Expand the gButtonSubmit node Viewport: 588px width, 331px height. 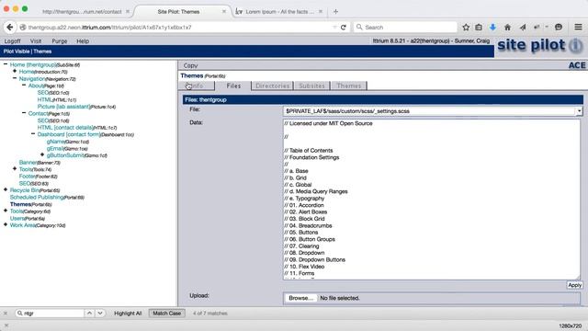point(42,154)
